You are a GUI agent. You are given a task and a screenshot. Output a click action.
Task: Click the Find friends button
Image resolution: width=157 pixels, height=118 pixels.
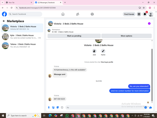(129, 14)
